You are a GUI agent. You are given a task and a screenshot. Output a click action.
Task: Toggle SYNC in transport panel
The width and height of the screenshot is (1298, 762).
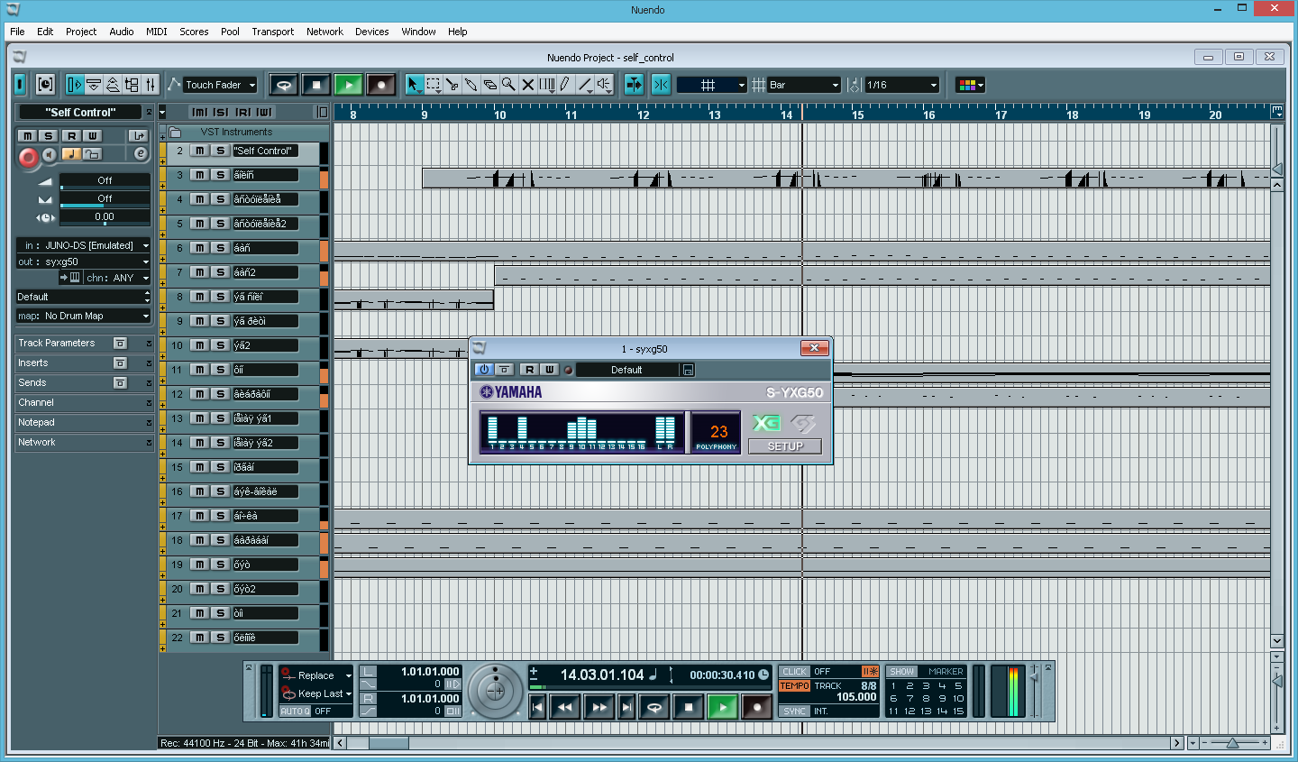point(794,712)
